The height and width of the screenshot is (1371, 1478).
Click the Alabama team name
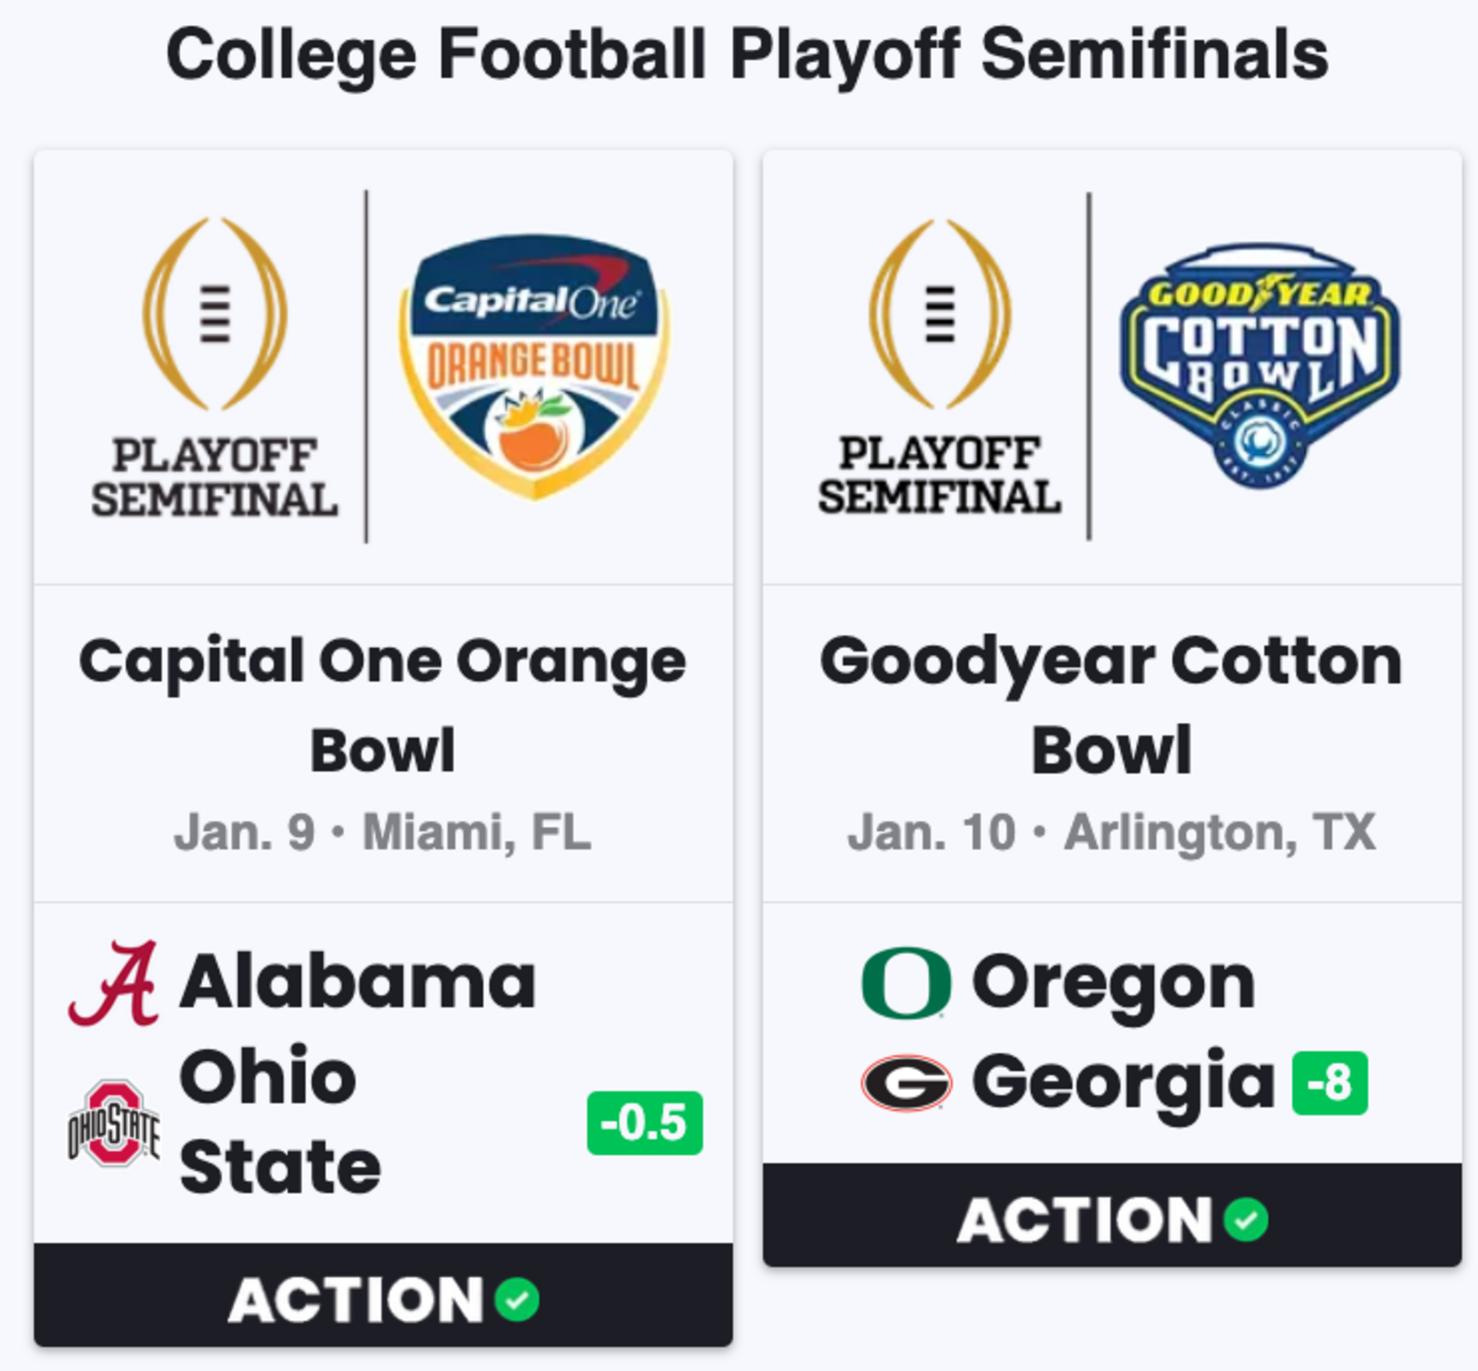pos(358,983)
